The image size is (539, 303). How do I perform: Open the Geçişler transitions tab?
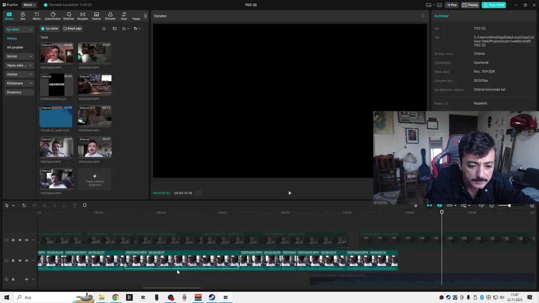click(83, 16)
